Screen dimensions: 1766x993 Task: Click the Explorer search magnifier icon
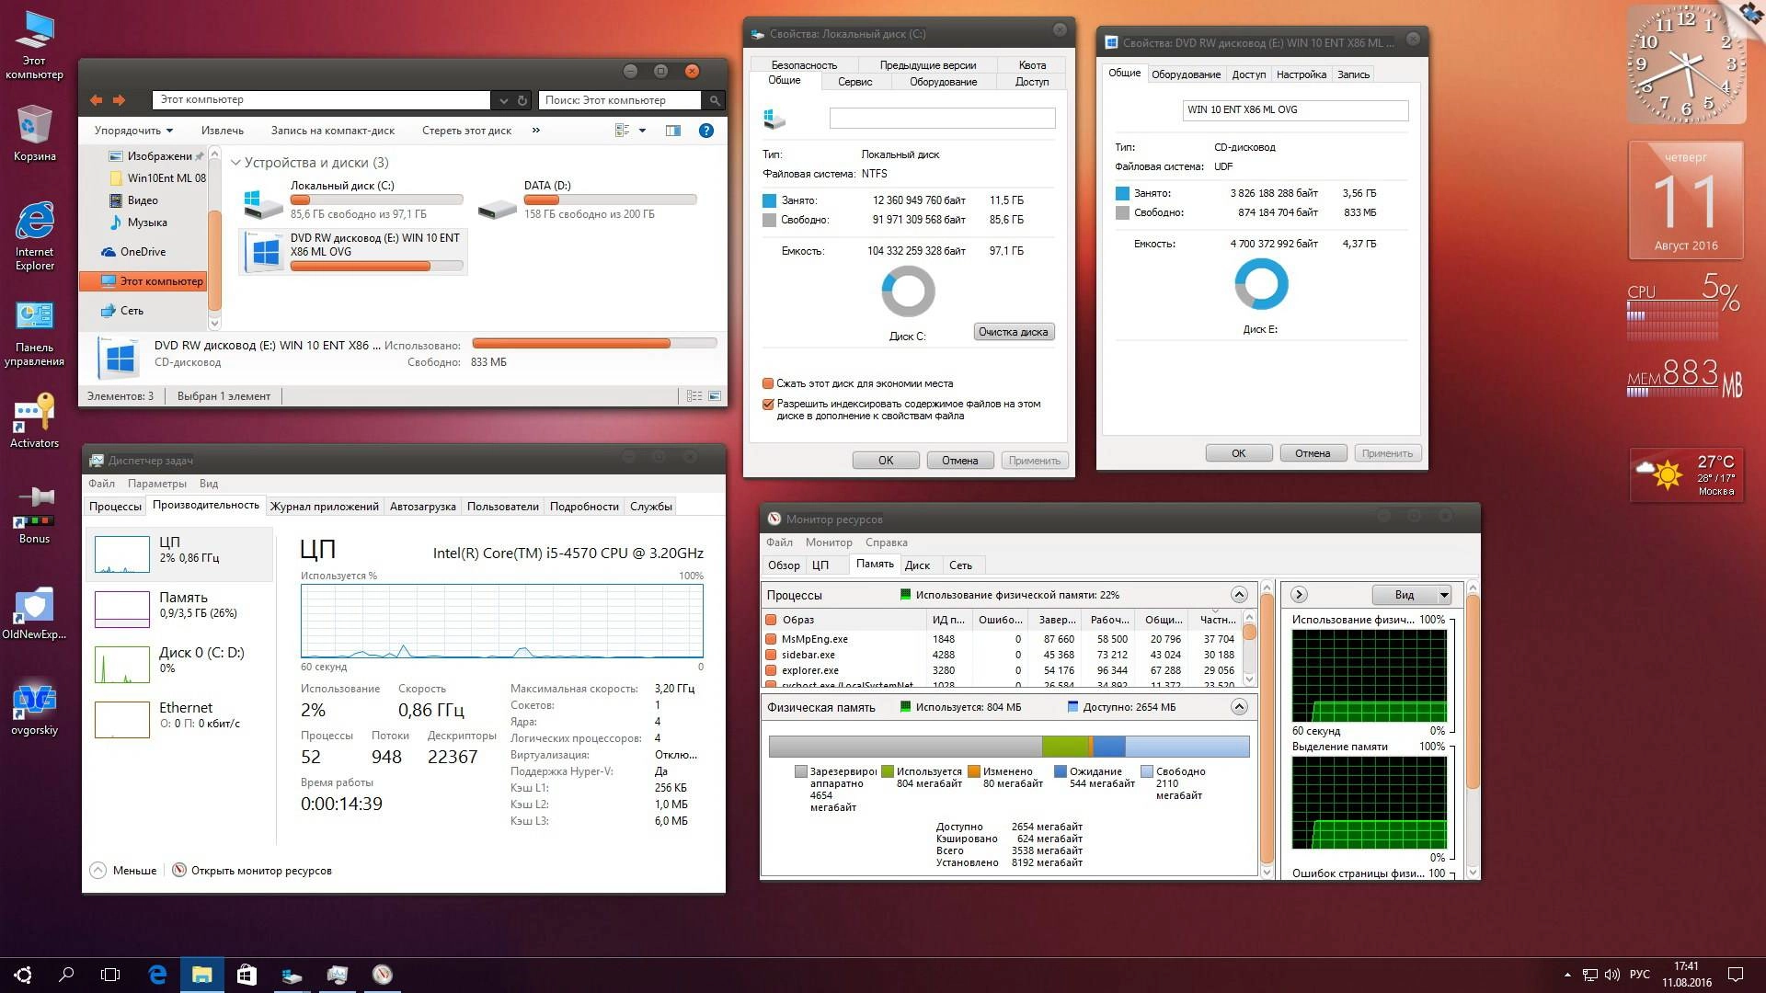[714, 100]
